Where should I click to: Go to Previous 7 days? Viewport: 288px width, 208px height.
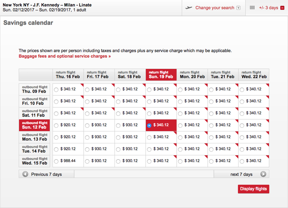click(46, 174)
